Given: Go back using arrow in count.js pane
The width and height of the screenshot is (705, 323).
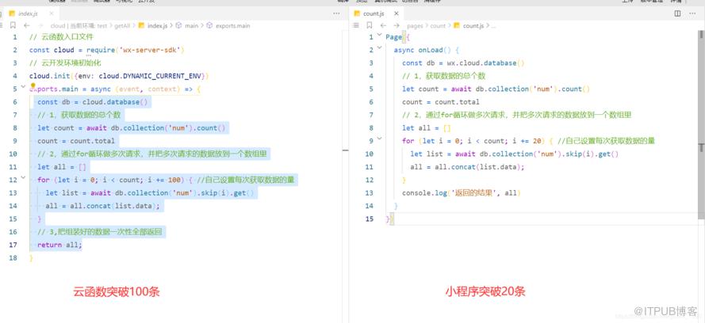Looking at the screenshot, I should coord(384,25).
